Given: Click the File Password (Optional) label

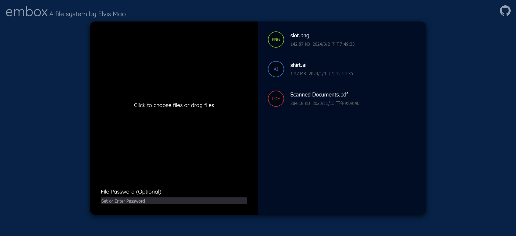Looking at the screenshot, I should 131,192.
